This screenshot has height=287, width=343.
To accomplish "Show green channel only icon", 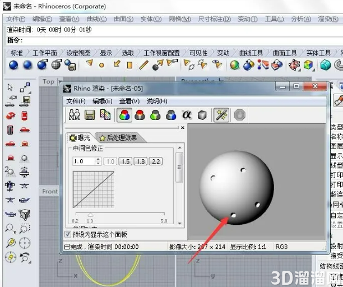I will (x=155, y=115).
